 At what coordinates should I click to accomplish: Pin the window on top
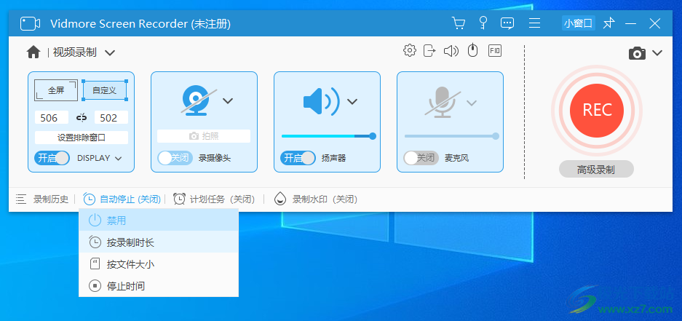[x=609, y=23]
